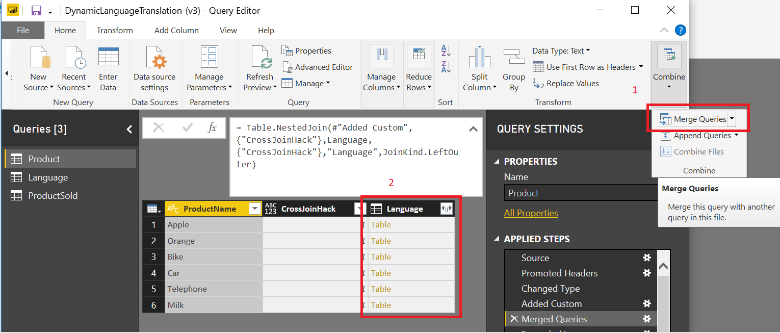Open Merged Queries step gear
This screenshot has height=333, width=780.
click(647, 319)
